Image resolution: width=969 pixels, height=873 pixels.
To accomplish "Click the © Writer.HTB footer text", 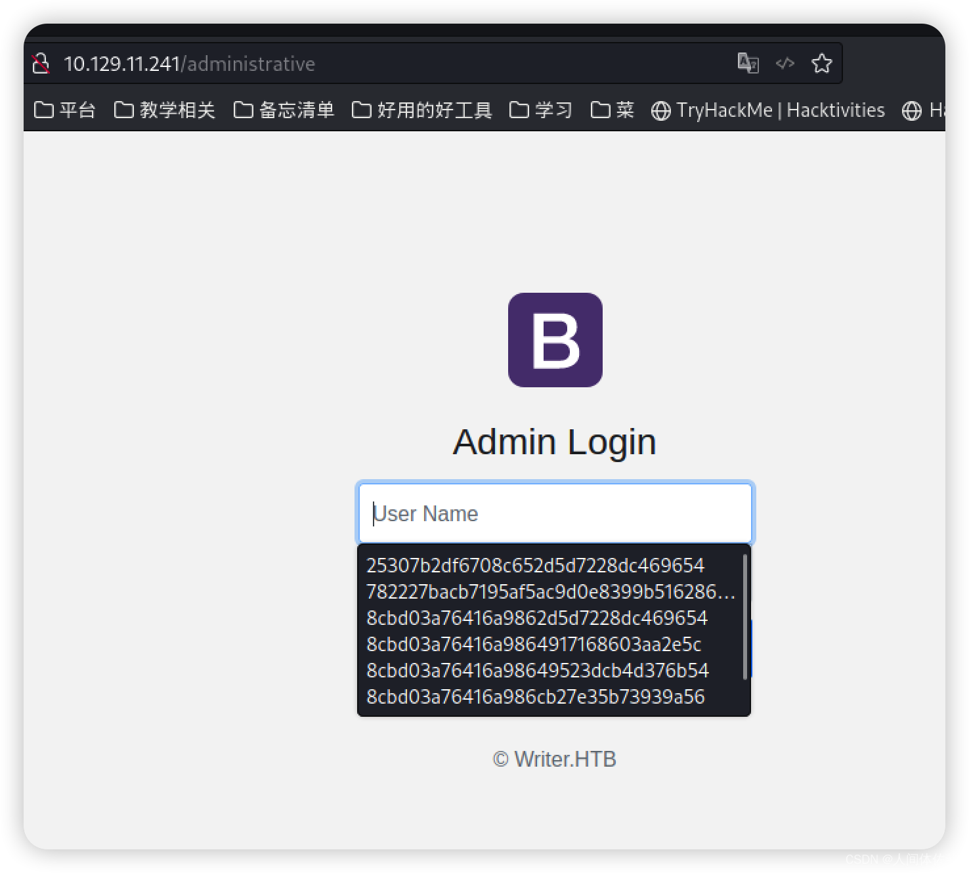I will [x=555, y=759].
